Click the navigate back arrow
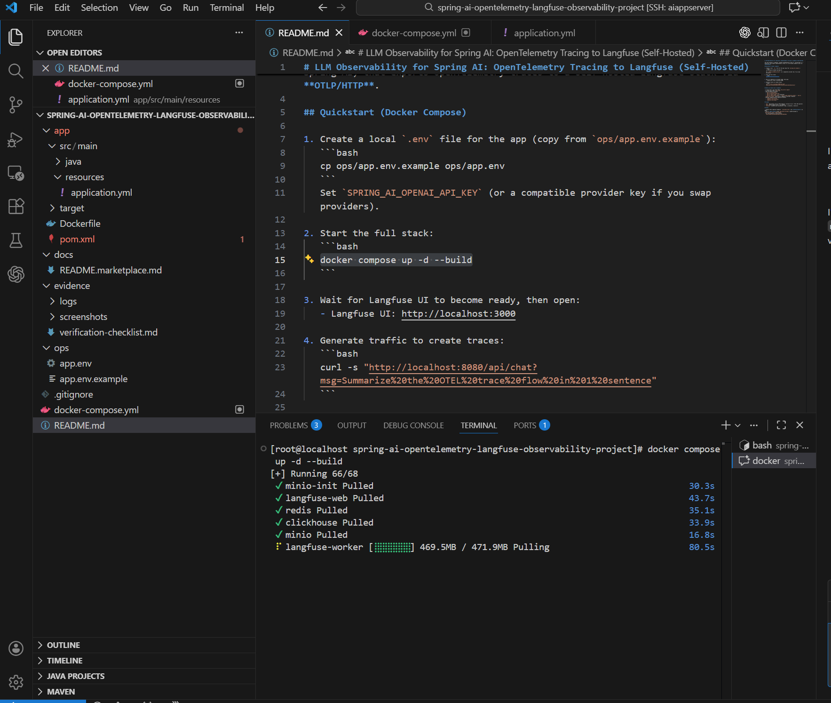This screenshot has width=831, height=703. 322,8
